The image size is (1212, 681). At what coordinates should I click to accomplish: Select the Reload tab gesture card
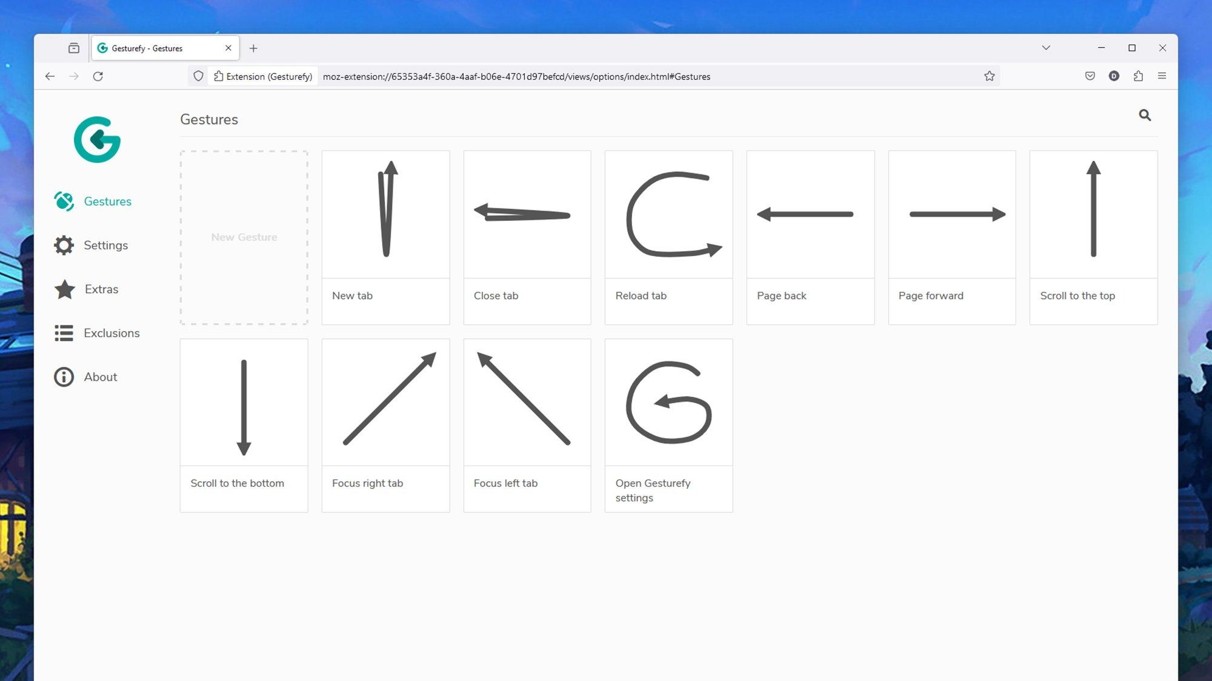669,237
